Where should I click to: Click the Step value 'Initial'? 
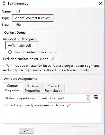pos(18,24)
